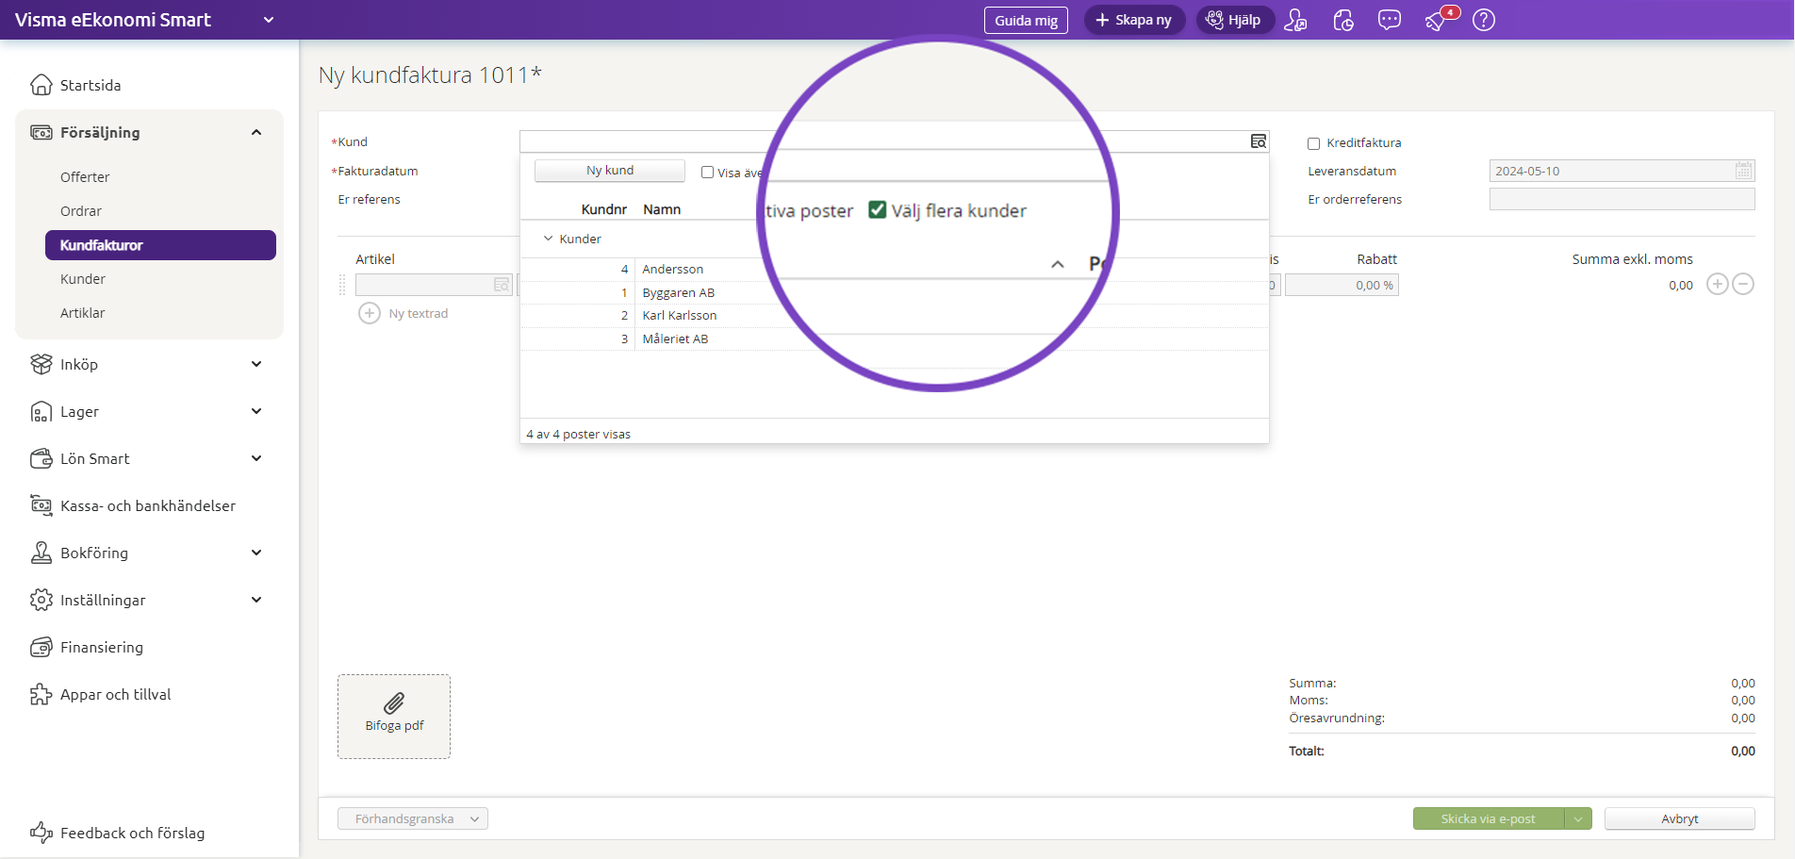Viewport: 1795px width, 859px height.
Task: Open the Skicka via e-post dropdown arrow
Action: pos(1578,818)
